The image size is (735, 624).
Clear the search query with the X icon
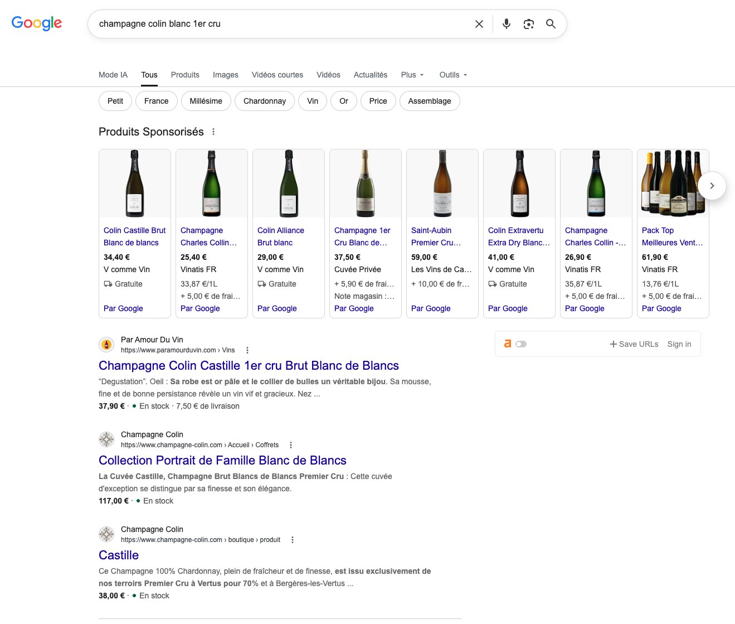(479, 24)
